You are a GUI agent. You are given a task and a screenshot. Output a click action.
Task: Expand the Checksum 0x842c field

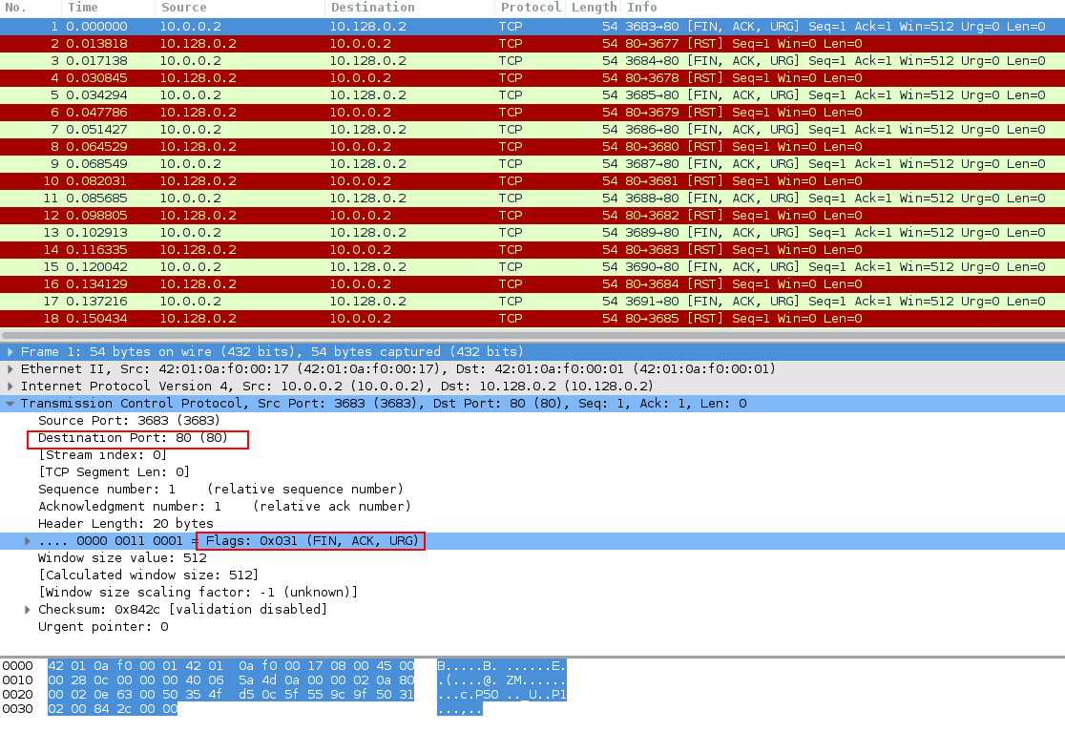tap(27, 610)
